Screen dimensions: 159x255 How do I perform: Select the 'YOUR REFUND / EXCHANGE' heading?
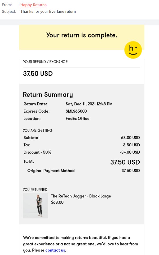[x=45, y=62]
